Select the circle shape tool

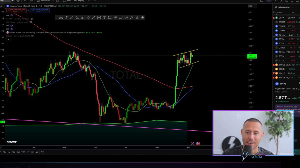tap(126, 17)
